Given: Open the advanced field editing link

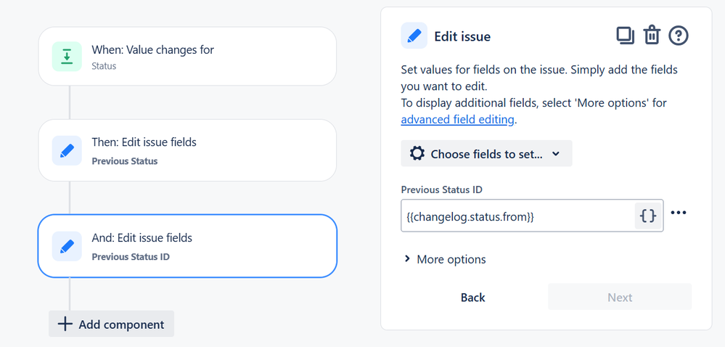Looking at the screenshot, I should (457, 119).
